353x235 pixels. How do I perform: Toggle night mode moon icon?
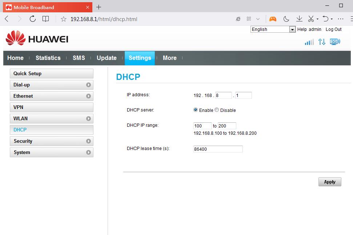pyautogui.click(x=286, y=19)
